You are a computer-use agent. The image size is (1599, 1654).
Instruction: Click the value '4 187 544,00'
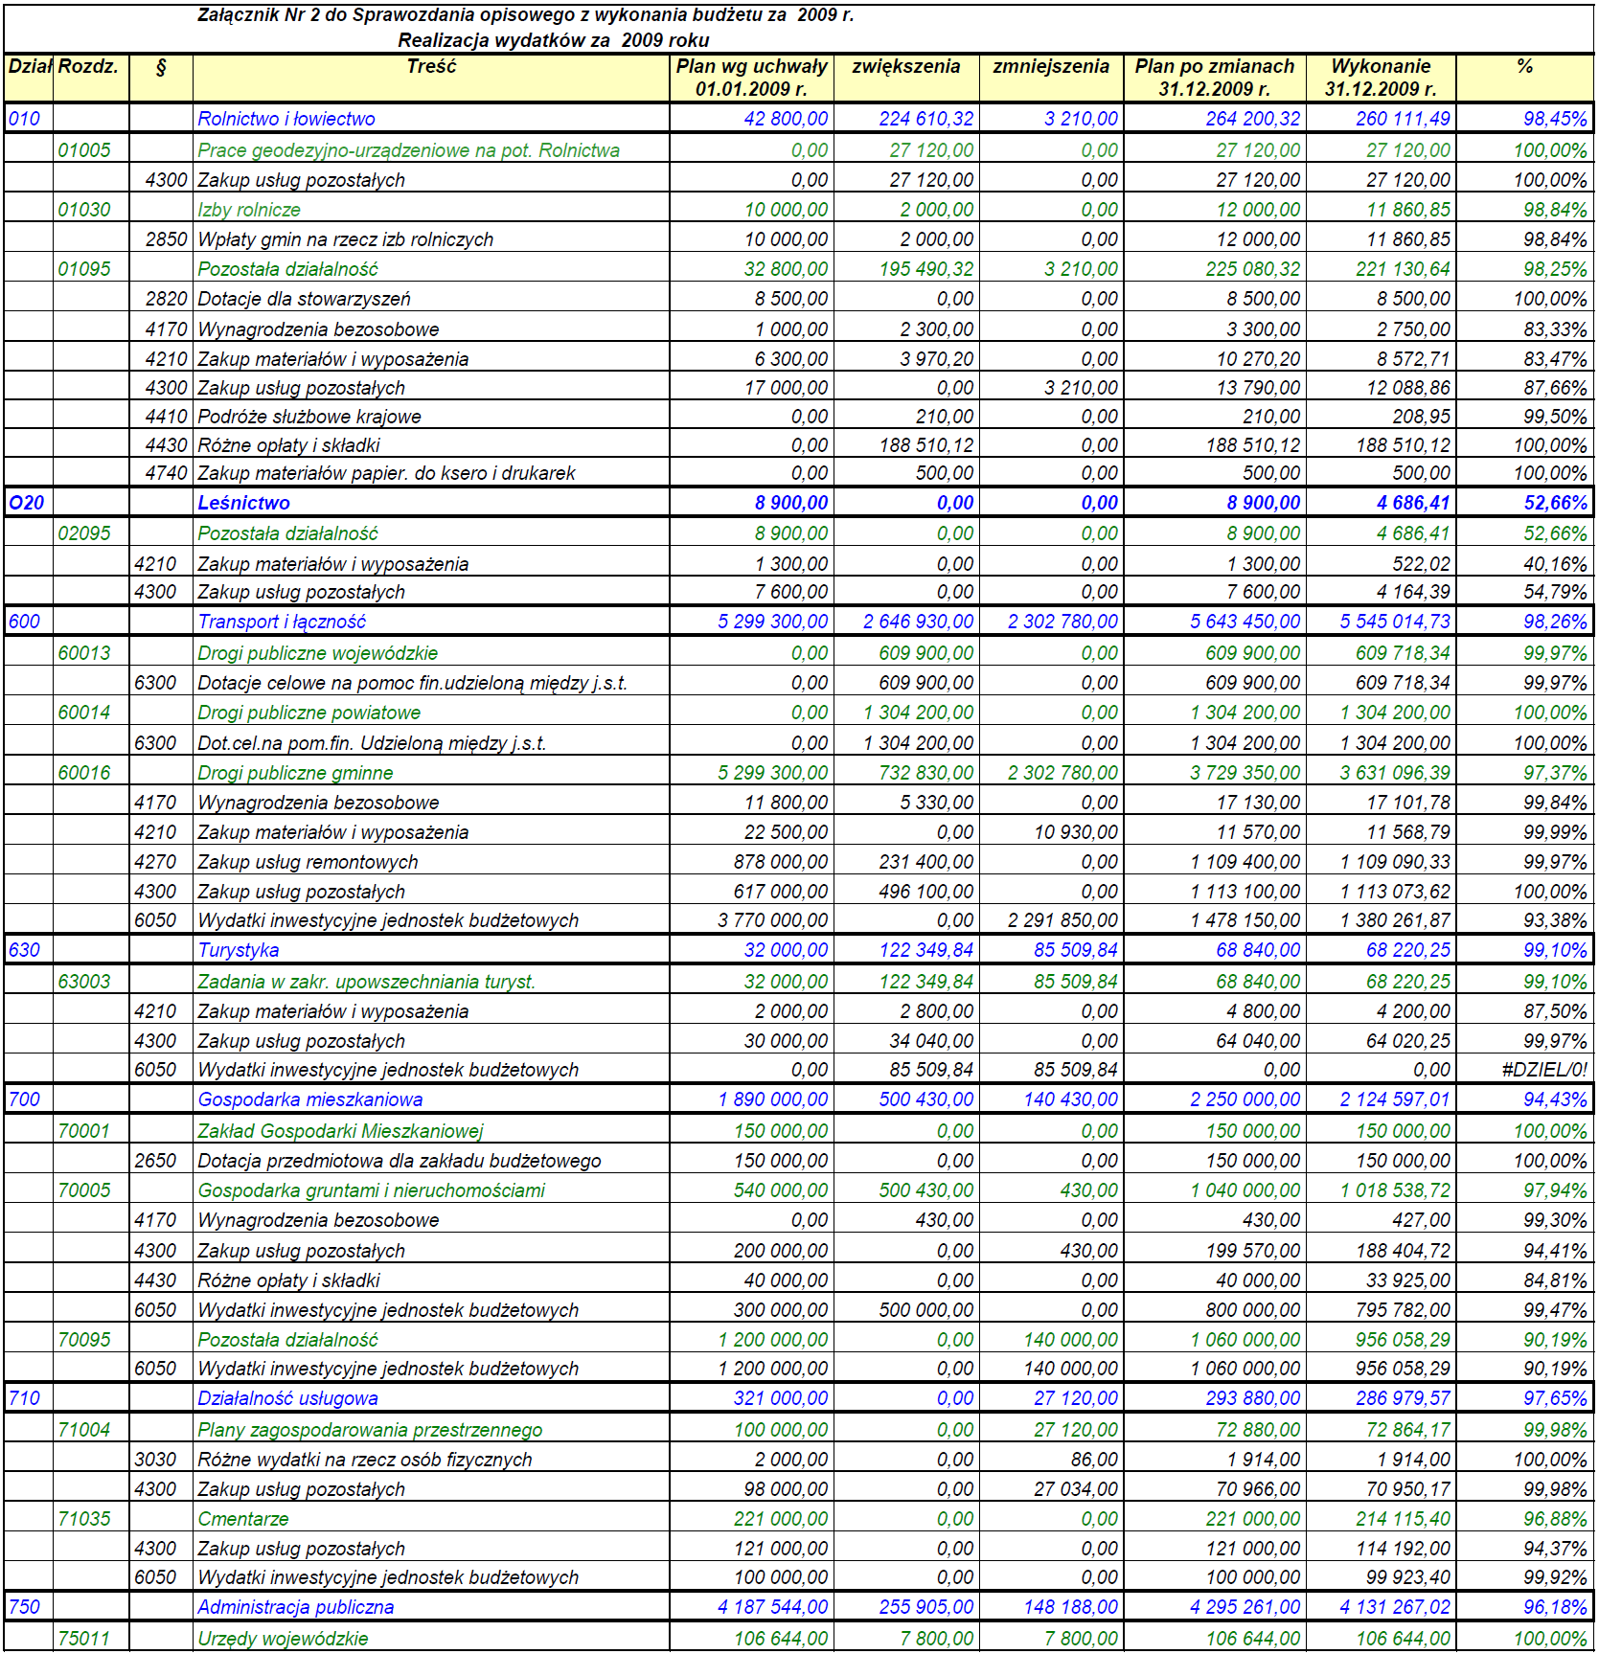click(772, 1607)
